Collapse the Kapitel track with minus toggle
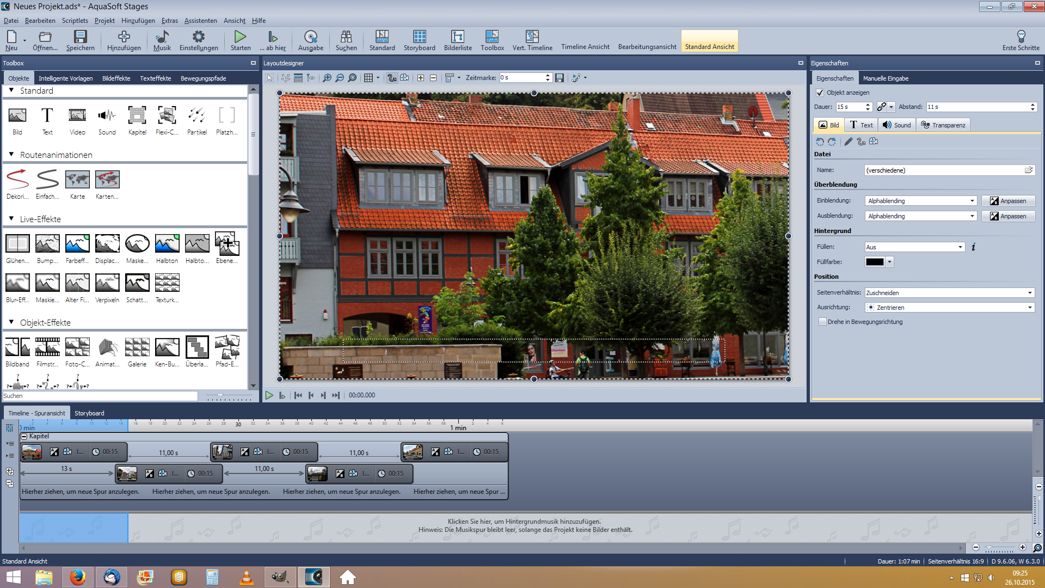The image size is (1045, 588). (24, 436)
